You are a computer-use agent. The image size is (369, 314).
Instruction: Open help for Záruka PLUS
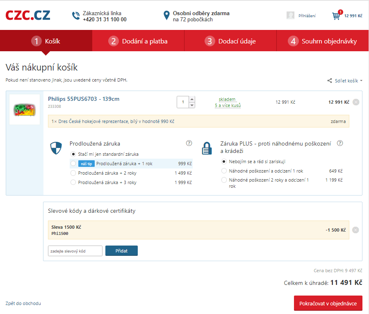[x=340, y=143]
